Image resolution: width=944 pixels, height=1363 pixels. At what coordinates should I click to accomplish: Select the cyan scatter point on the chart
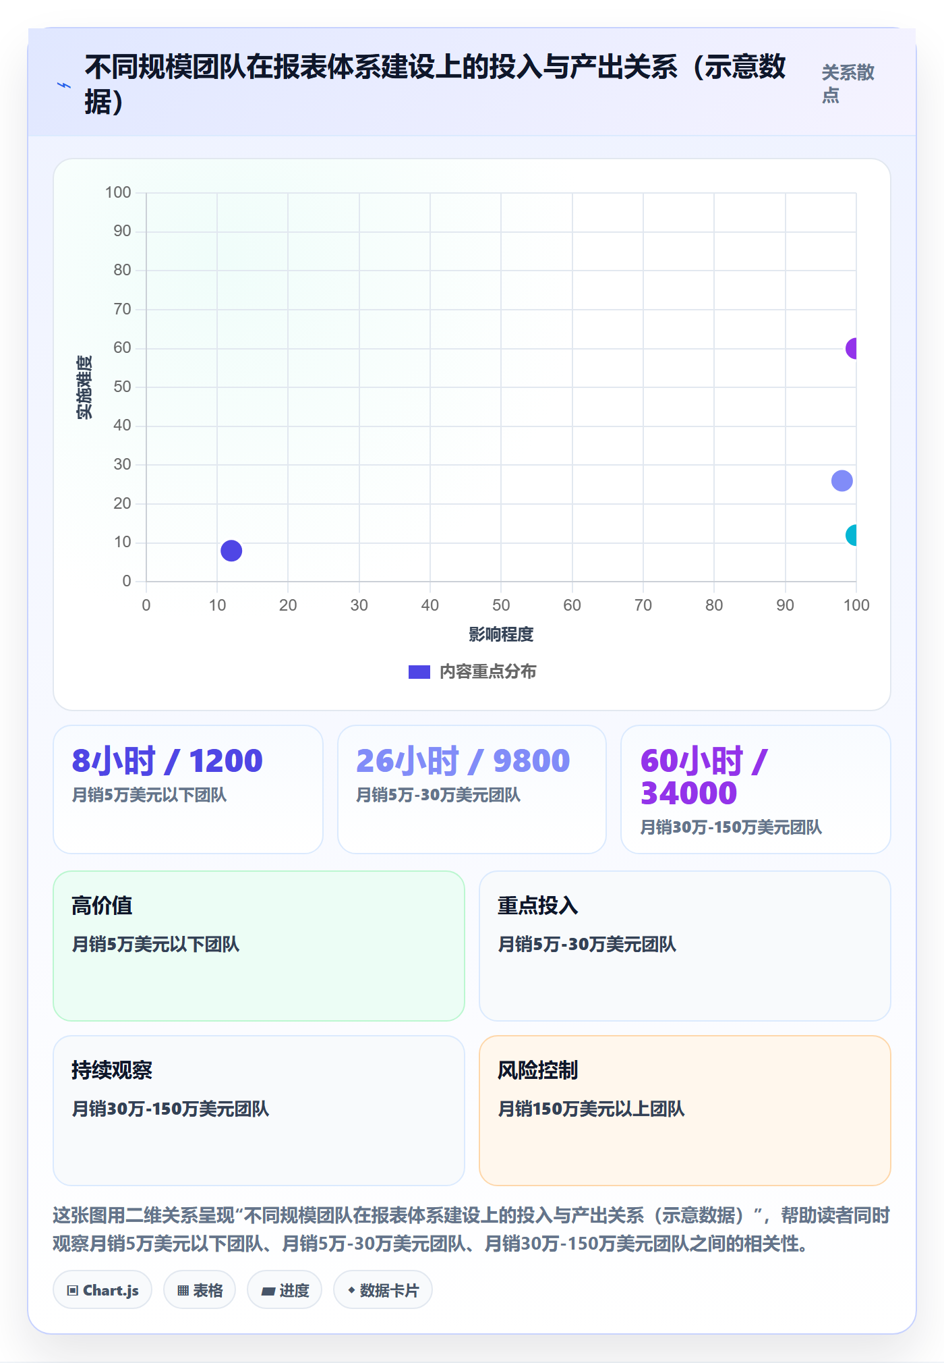pos(852,535)
